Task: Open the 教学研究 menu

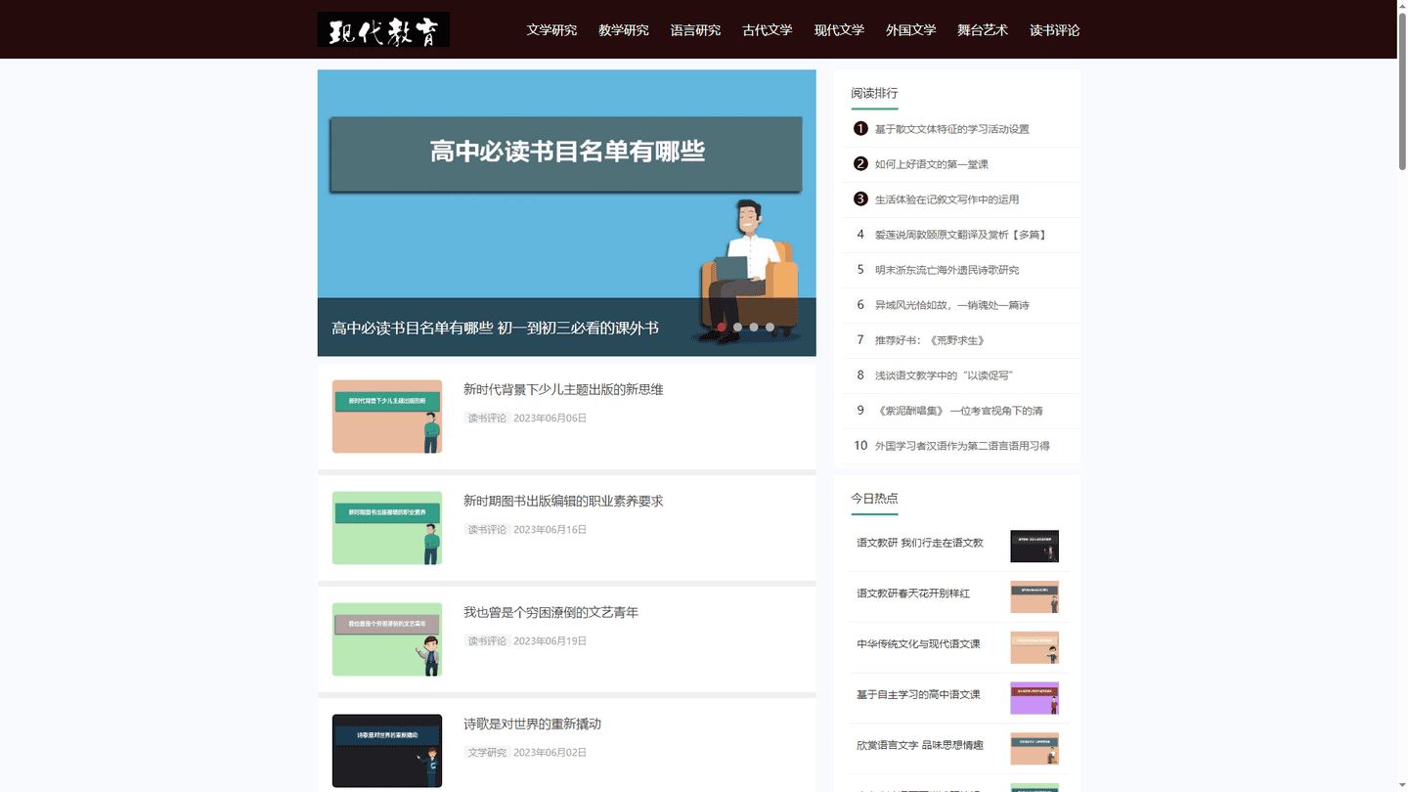Action: pos(624,30)
